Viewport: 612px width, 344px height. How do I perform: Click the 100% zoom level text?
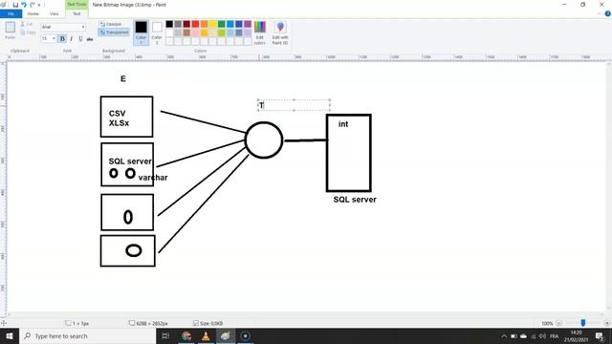(547, 323)
